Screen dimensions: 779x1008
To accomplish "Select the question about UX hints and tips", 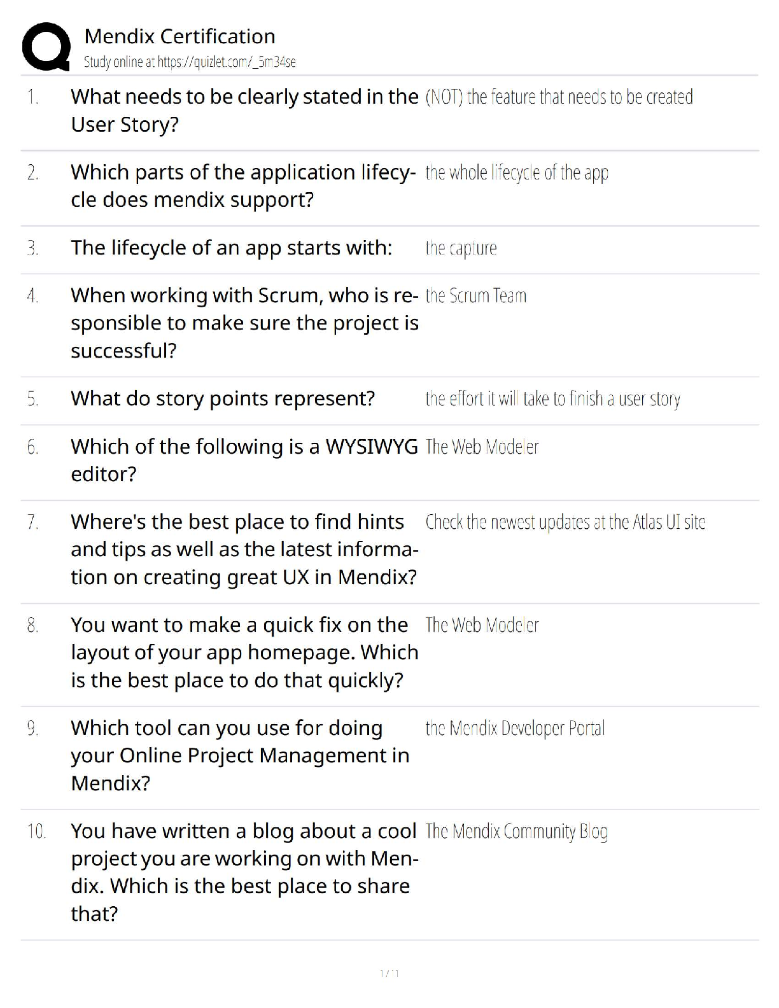I will 244,549.
